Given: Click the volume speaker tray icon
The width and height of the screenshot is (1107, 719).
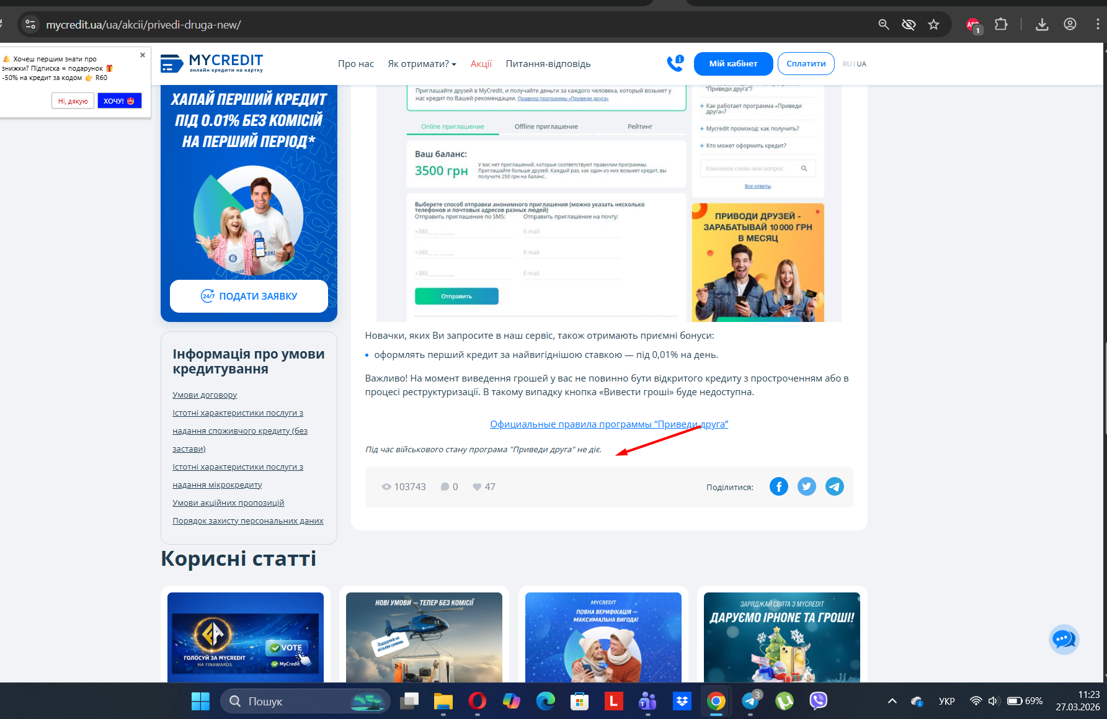Looking at the screenshot, I should (994, 701).
